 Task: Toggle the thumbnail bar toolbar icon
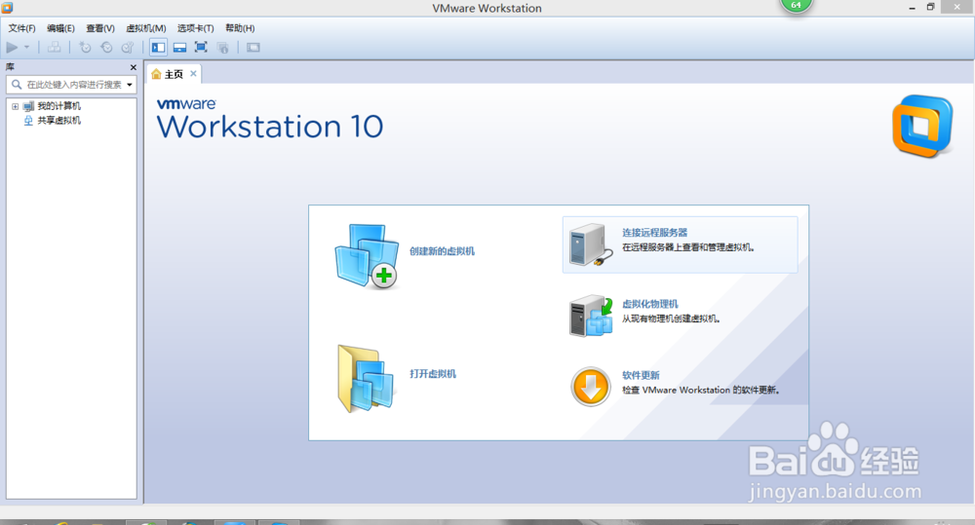179,47
